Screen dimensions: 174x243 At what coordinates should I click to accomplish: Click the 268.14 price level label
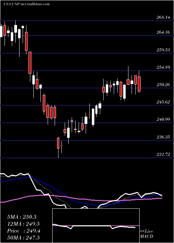coord(163,17)
